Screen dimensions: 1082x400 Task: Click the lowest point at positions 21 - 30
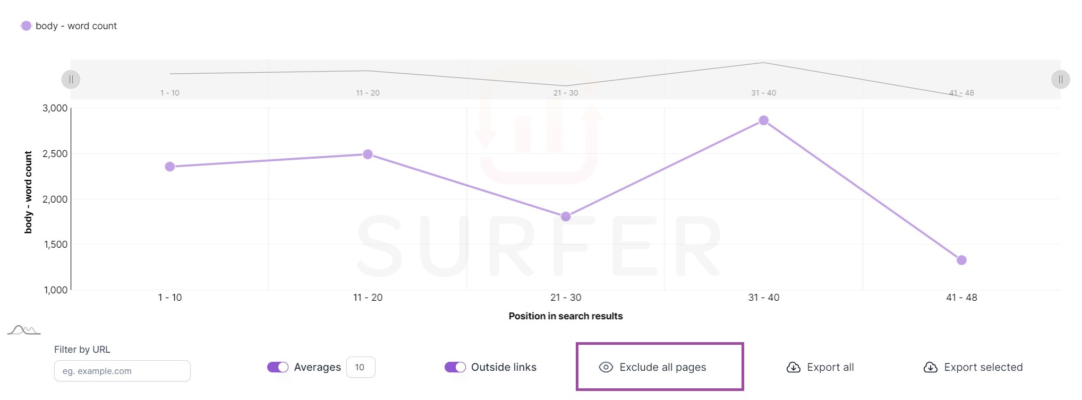tap(566, 216)
